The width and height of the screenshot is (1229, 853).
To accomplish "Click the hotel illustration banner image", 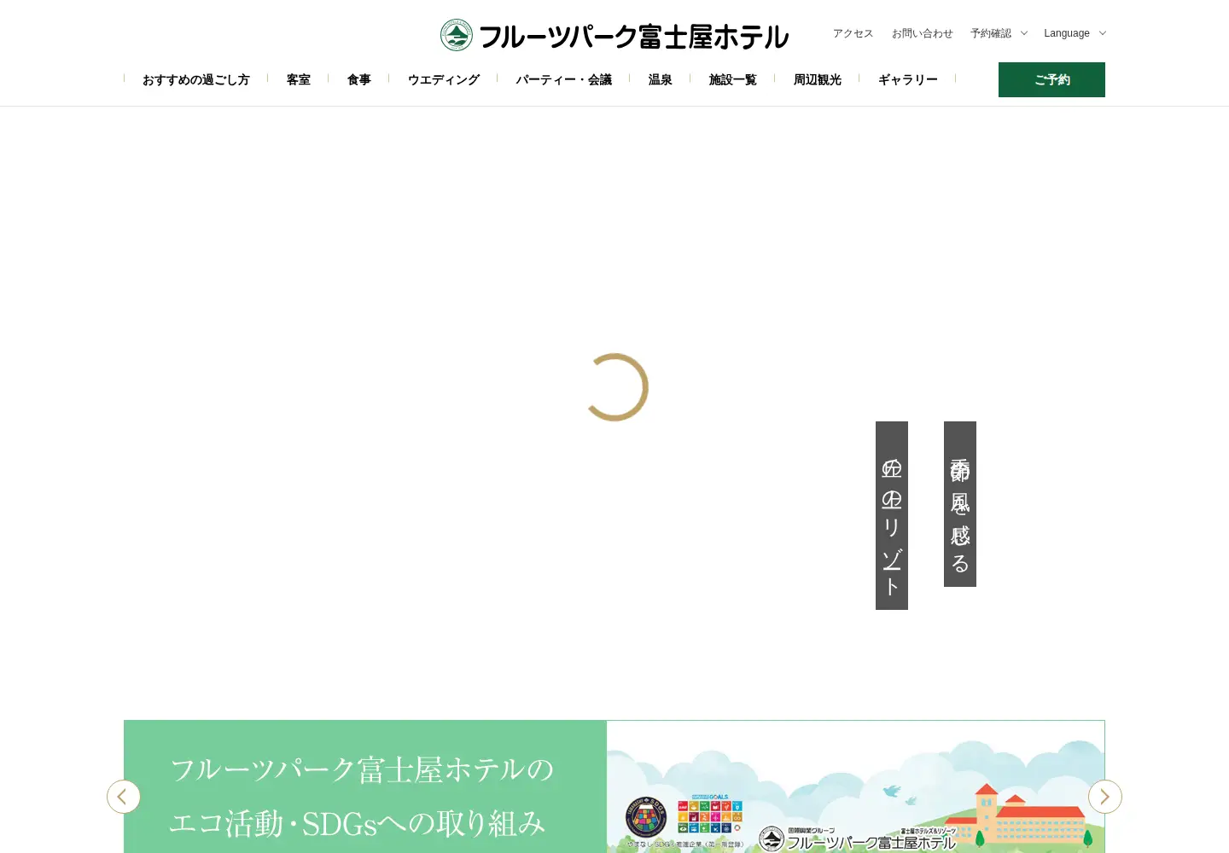I will [x=856, y=786].
